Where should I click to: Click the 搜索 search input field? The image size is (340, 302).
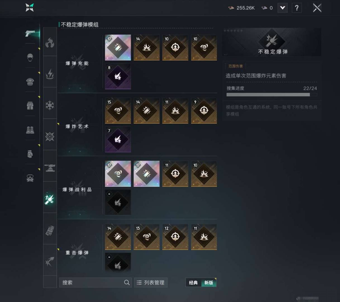(x=95, y=283)
